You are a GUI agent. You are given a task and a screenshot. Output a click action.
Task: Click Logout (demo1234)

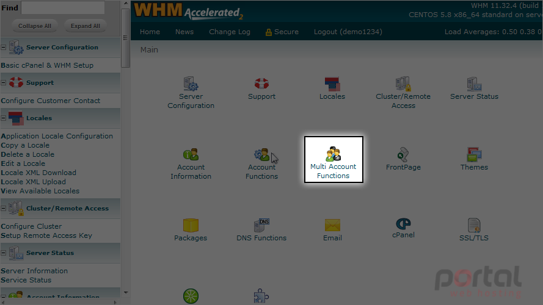(x=348, y=32)
